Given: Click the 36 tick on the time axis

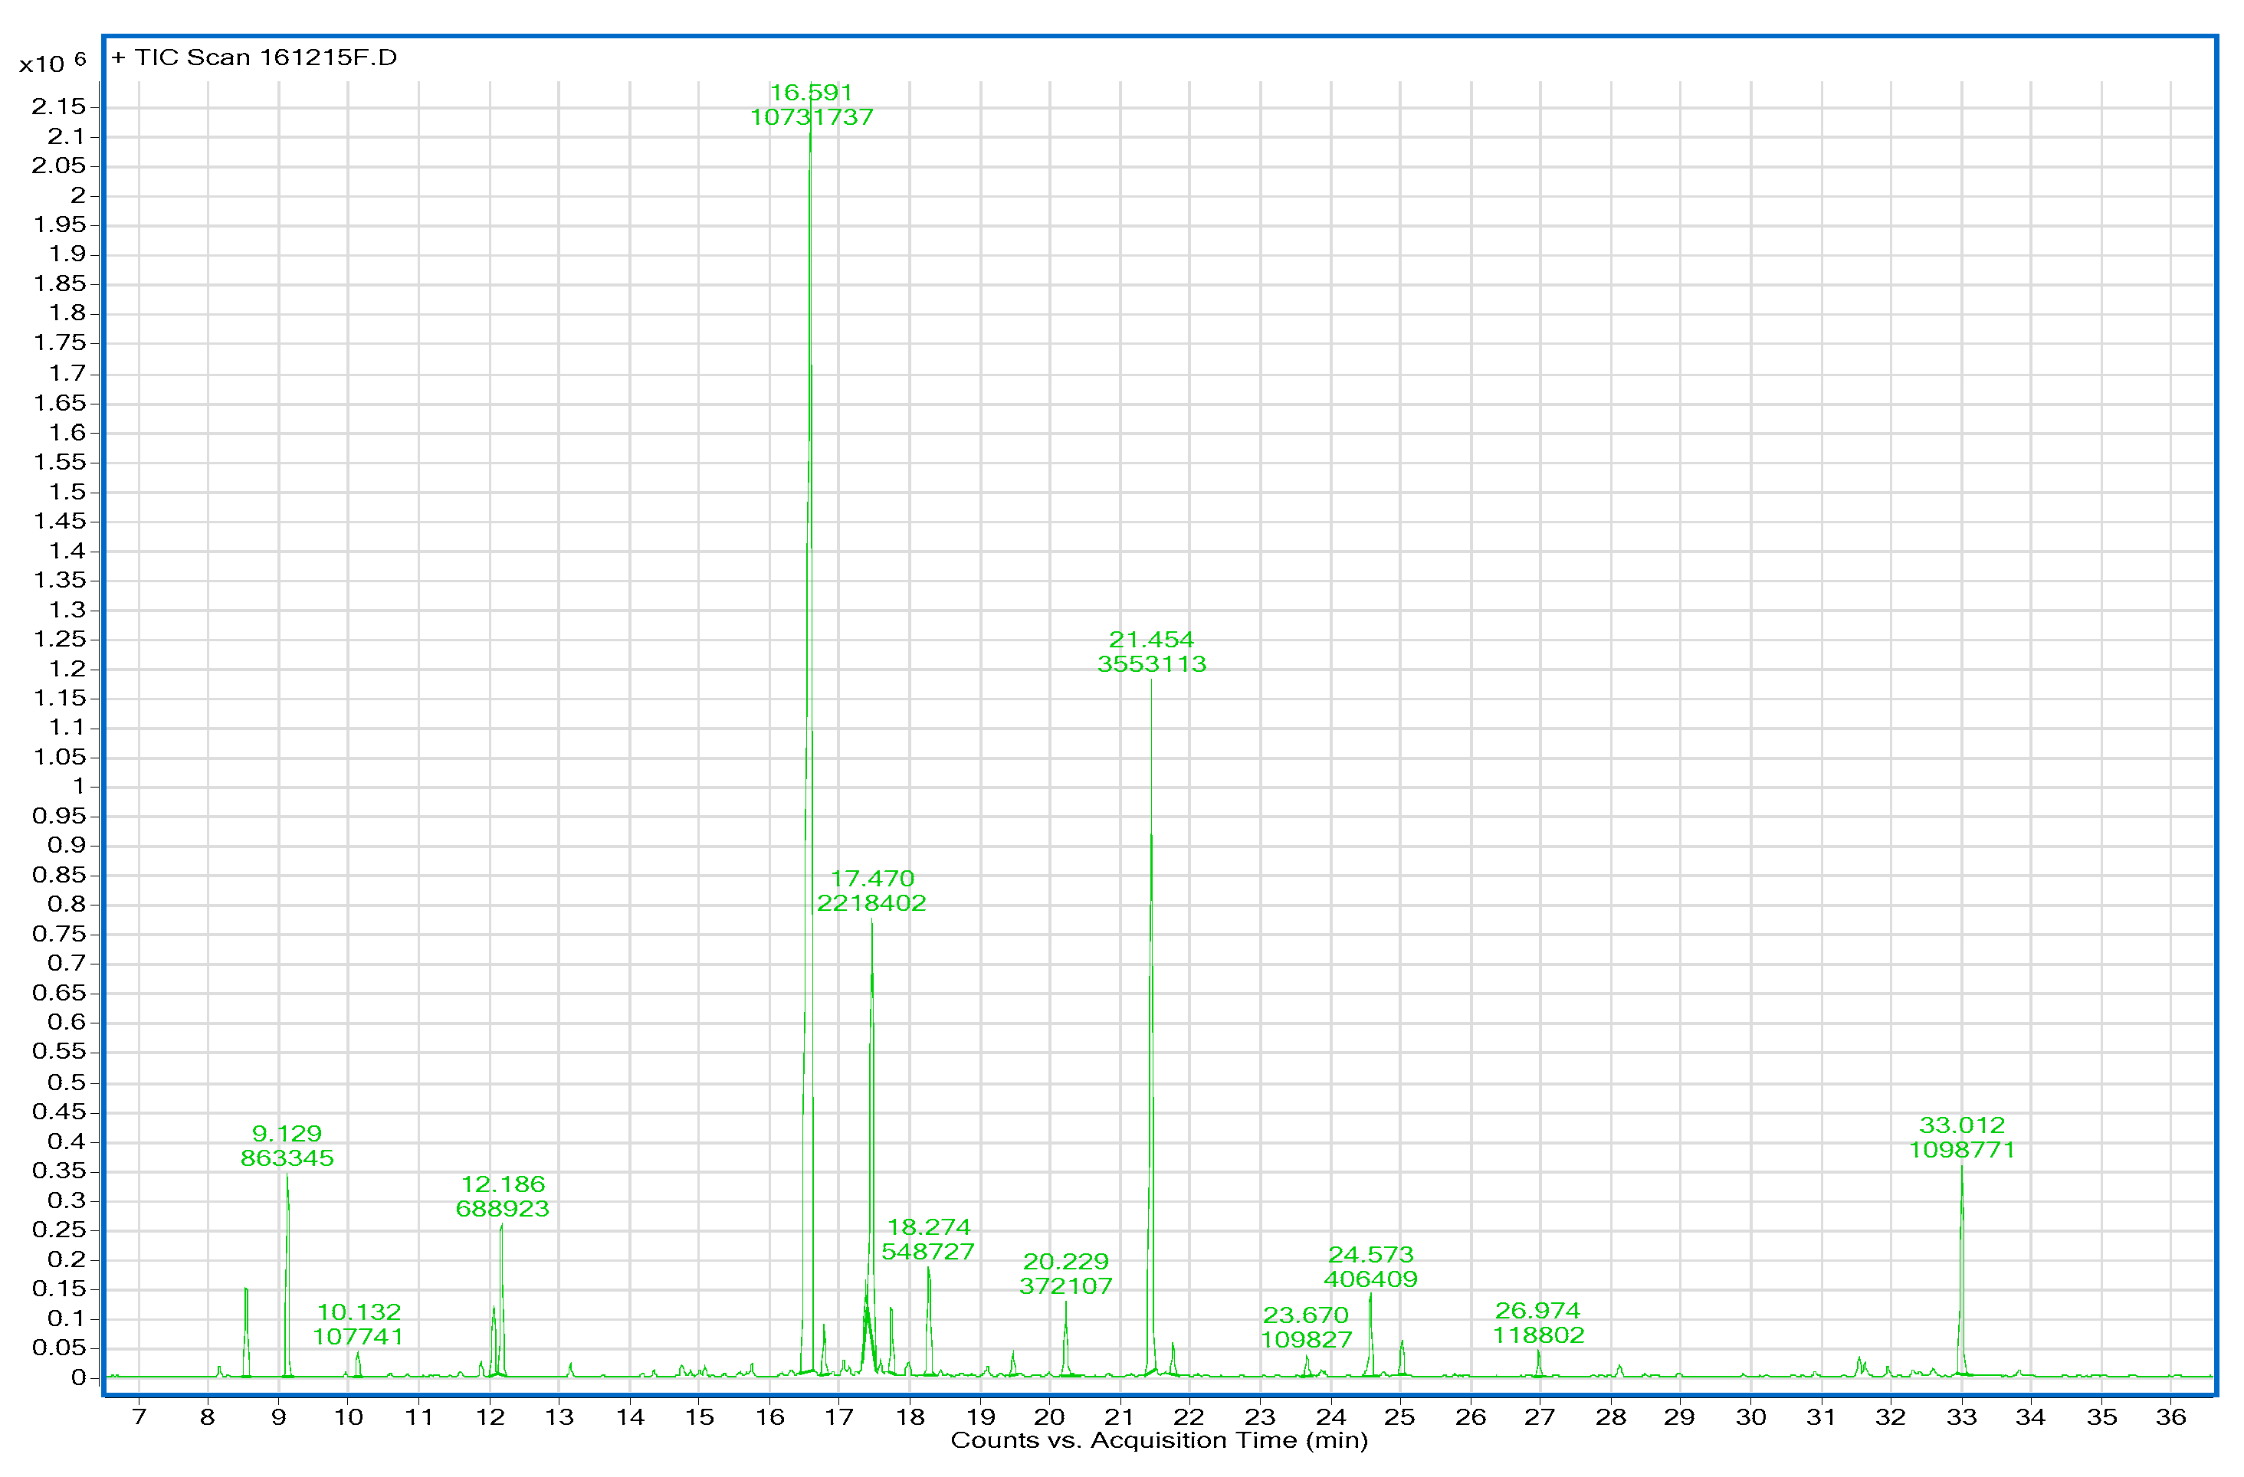Looking at the screenshot, I should [2170, 1417].
